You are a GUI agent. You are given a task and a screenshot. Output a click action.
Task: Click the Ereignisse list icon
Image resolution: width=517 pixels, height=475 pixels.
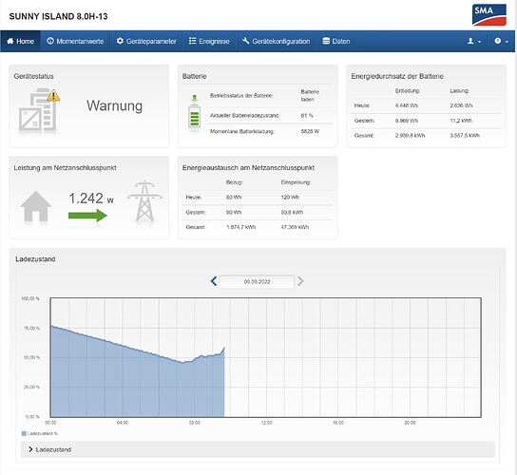pos(193,41)
